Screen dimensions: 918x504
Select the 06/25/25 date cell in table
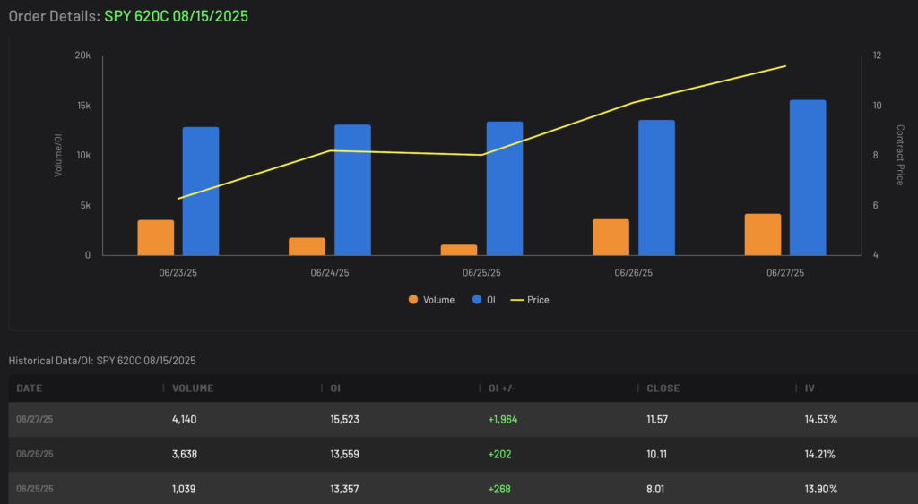(35, 489)
